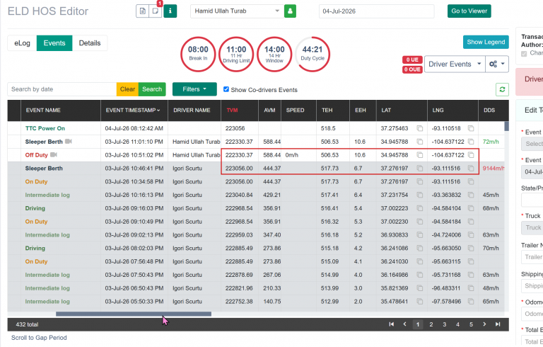
Task: Click the green info icon button
Action: (170, 11)
